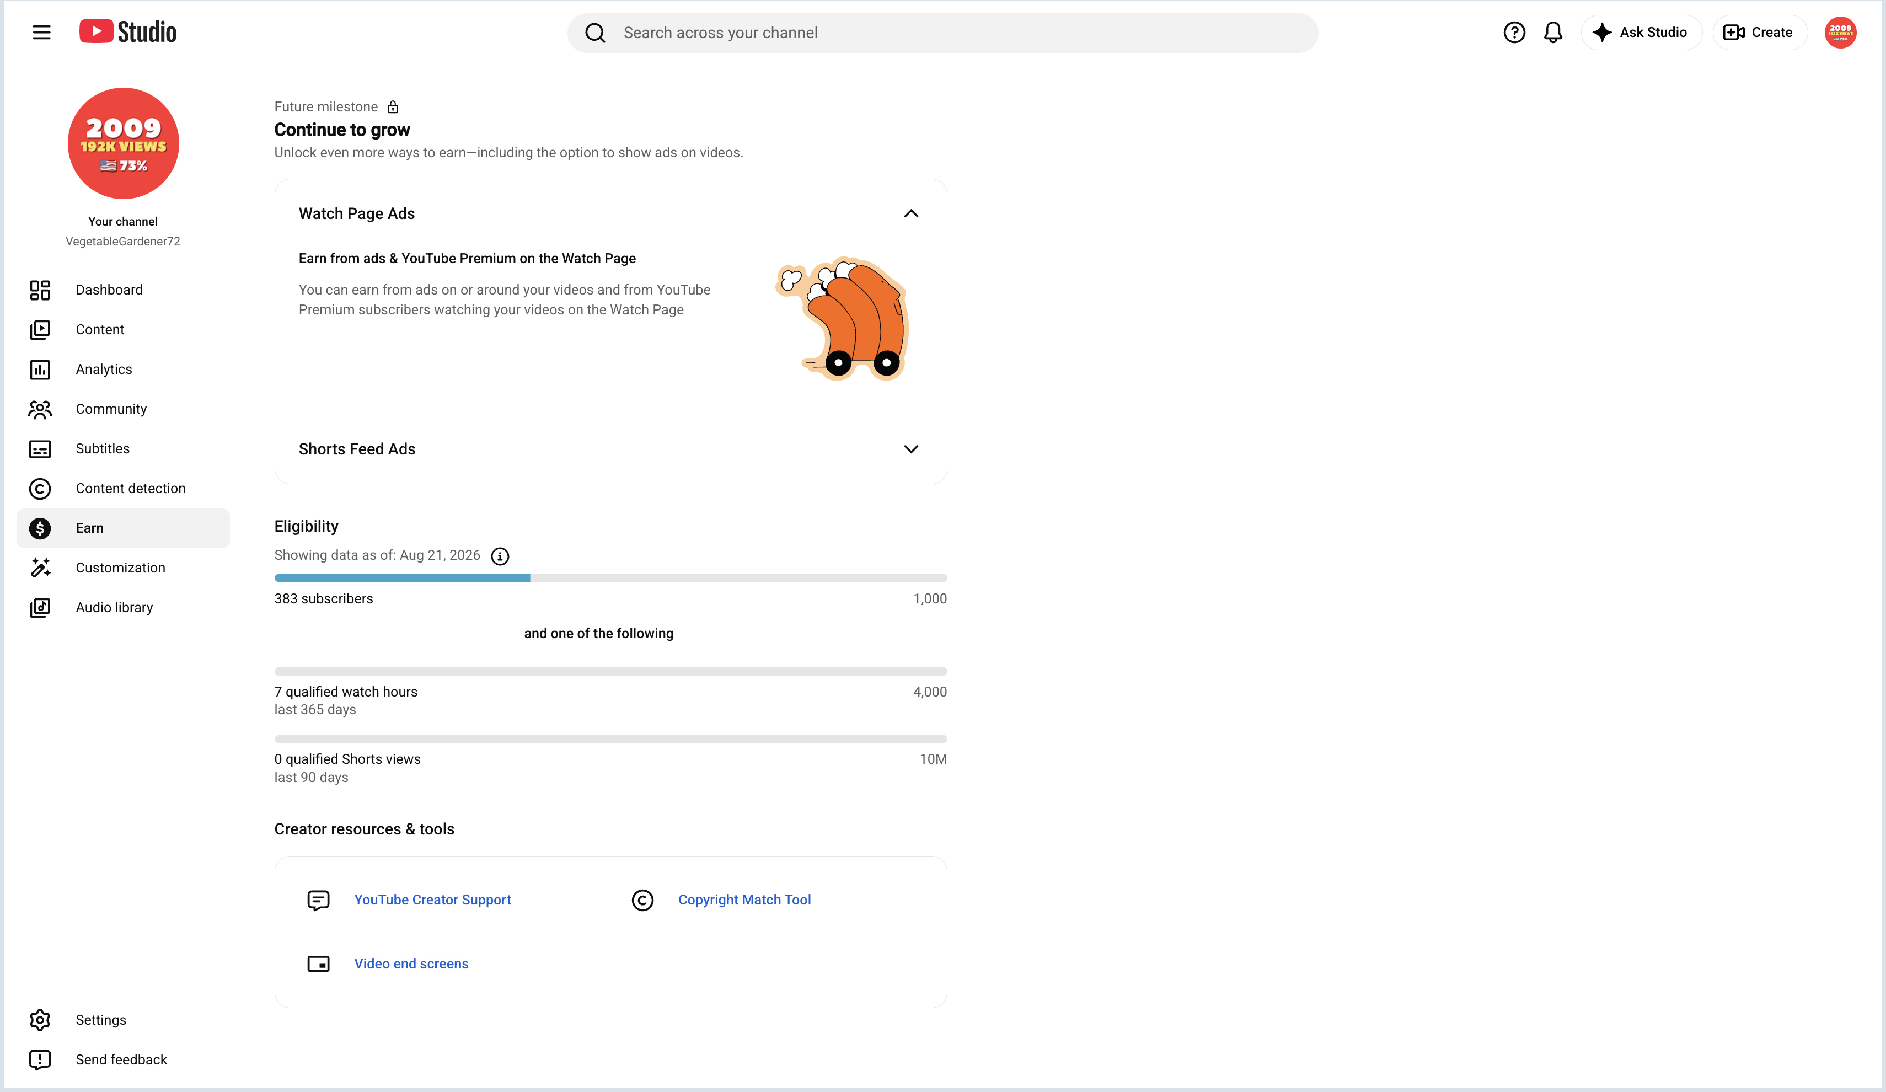
Task: Click the 'Showing data as of: Aug 21, 2026' text
Action: tap(377, 555)
